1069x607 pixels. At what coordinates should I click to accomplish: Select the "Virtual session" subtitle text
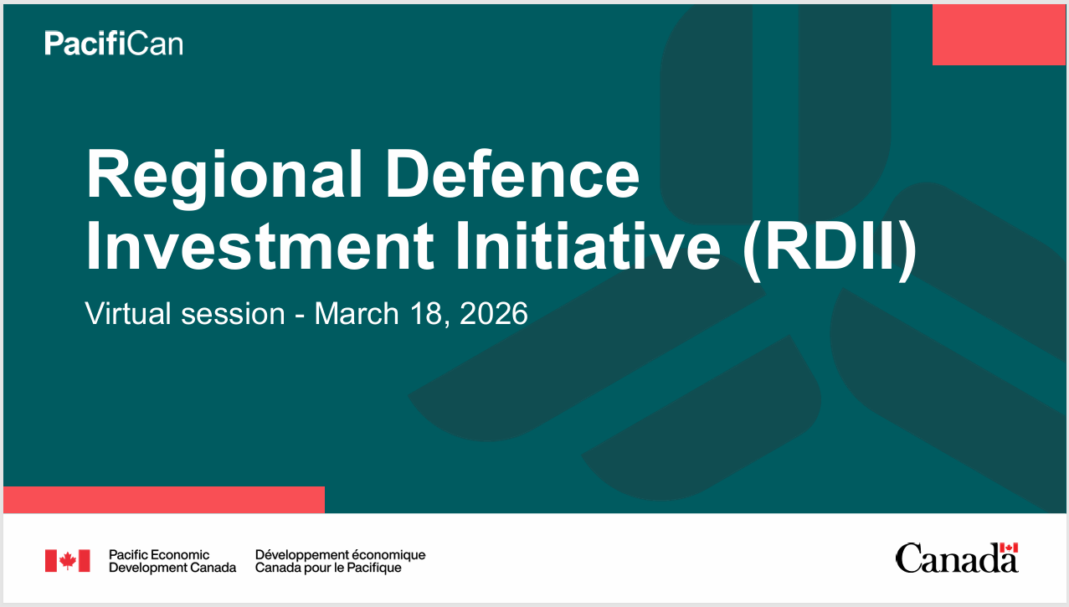tap(184, 314)
